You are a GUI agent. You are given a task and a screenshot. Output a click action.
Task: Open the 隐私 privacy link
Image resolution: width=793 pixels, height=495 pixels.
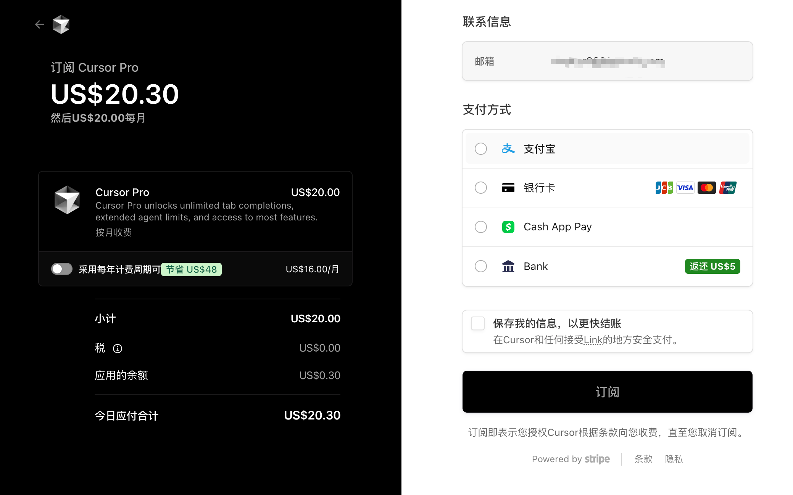coord(674,459)
